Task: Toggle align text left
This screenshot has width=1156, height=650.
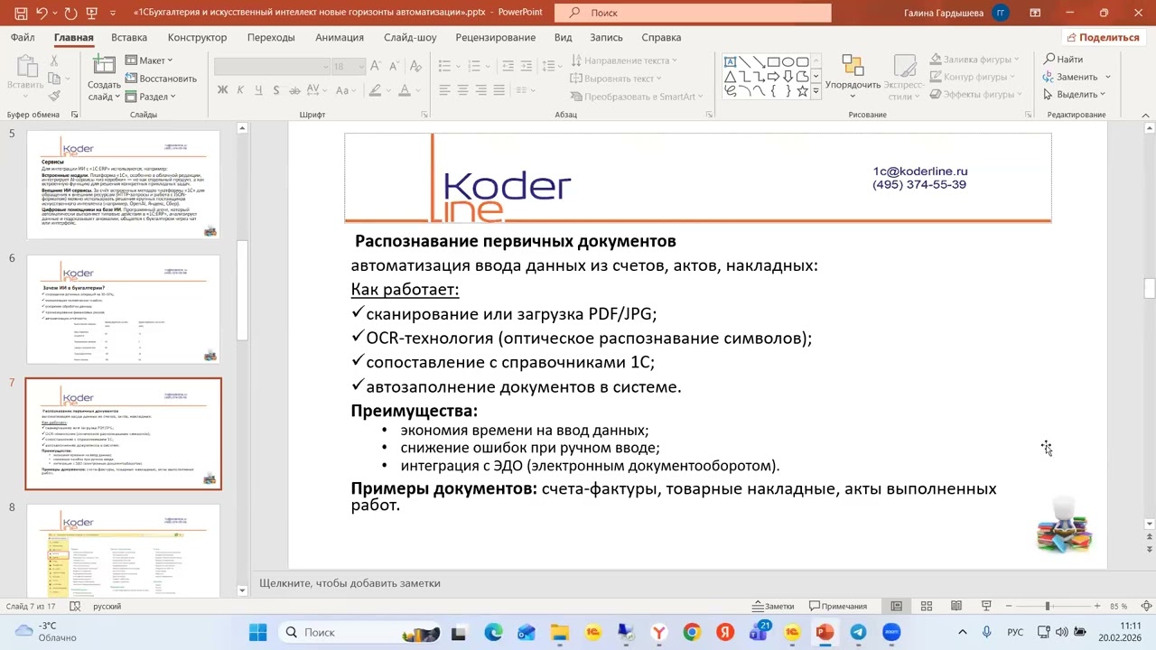Action: click(444, 90)
